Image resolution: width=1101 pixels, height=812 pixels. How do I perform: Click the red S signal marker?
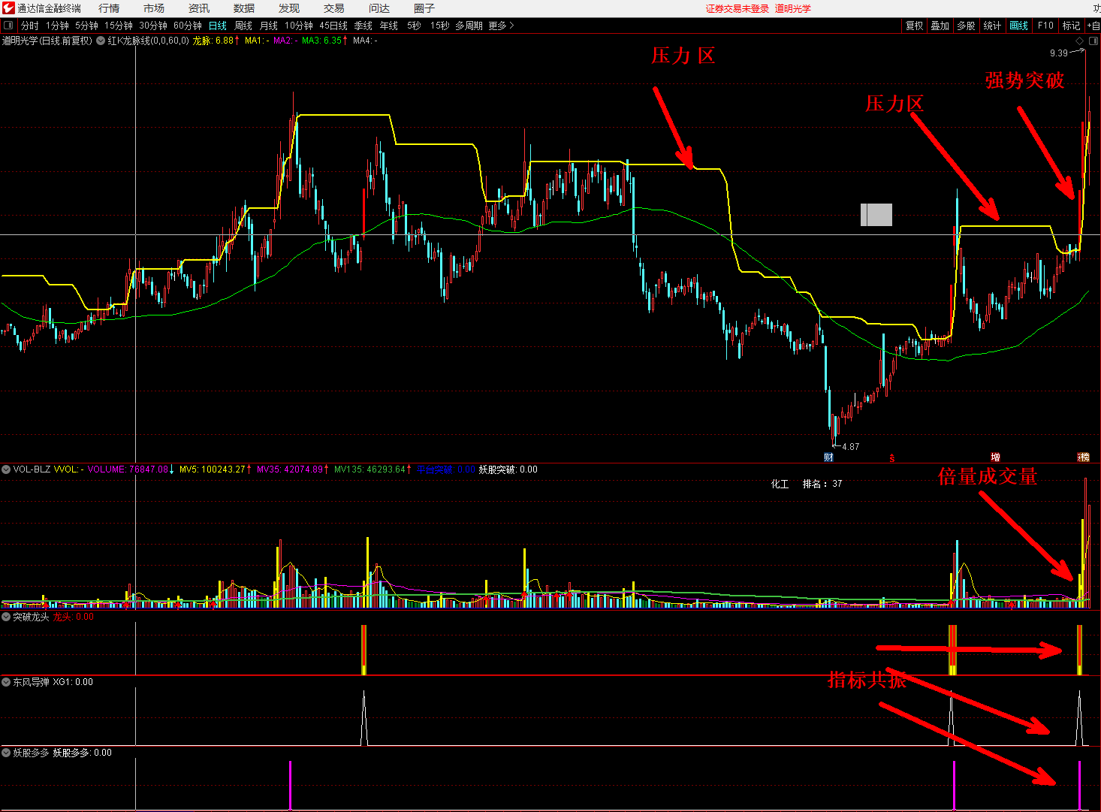892,457
